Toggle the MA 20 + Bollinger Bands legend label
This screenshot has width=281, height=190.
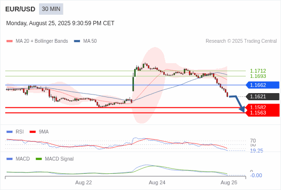42,41
